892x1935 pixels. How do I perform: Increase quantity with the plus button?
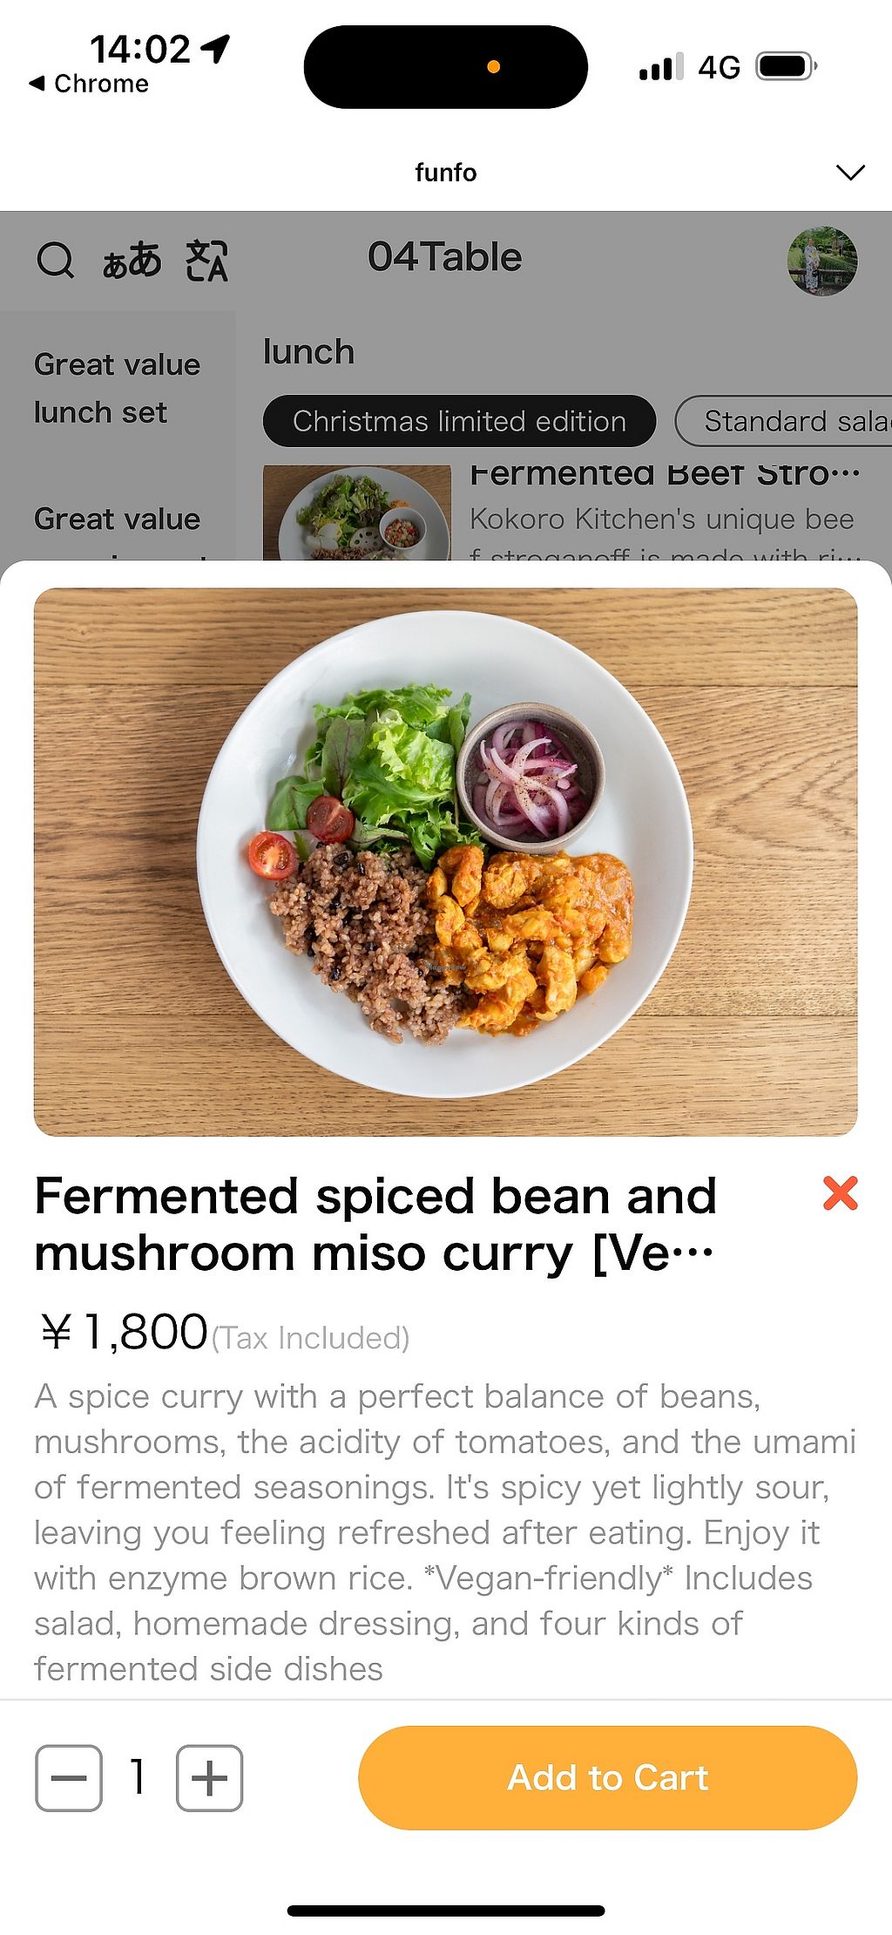(x=209, y=1778)
